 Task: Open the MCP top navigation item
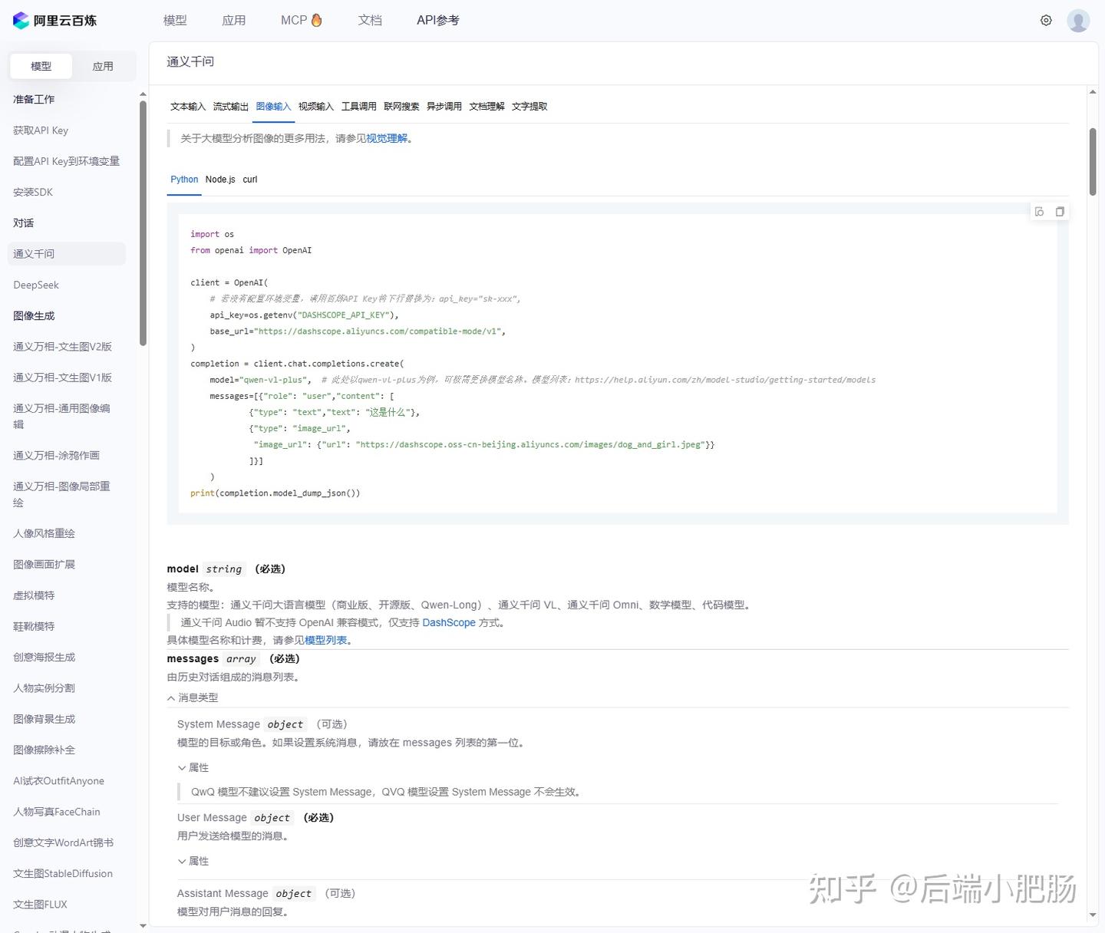point(302,21)
